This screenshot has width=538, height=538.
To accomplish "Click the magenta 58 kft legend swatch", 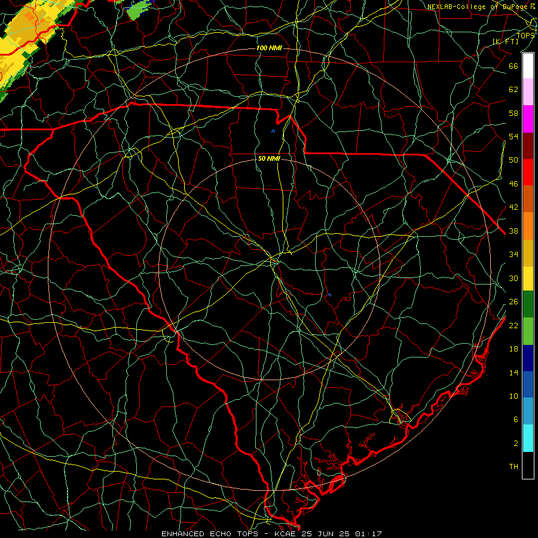I will (528, 119).
